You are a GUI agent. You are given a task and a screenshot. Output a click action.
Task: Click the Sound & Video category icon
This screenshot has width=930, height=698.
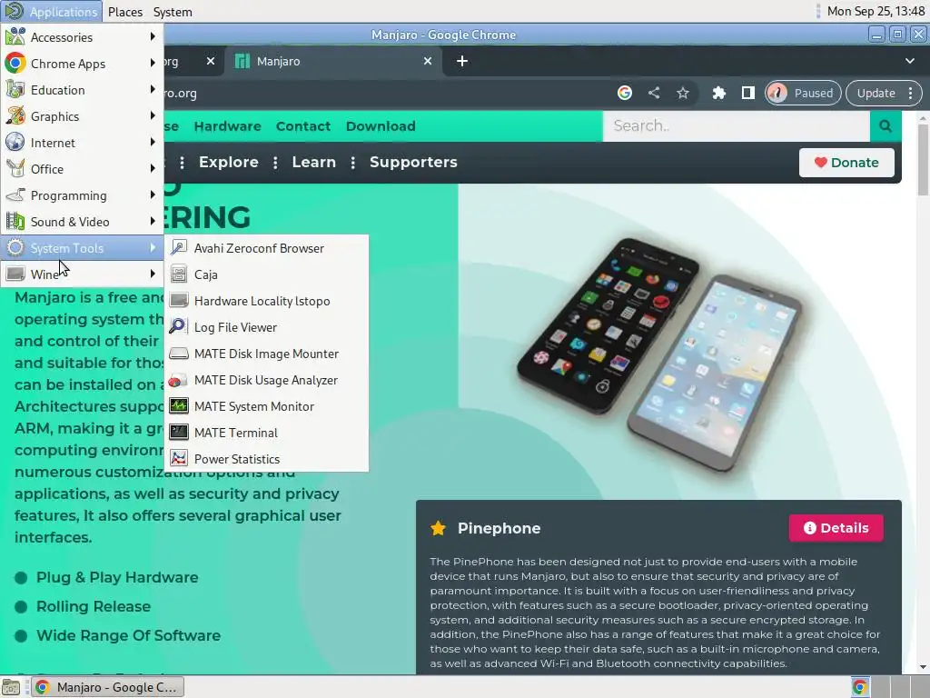point(15,222)
